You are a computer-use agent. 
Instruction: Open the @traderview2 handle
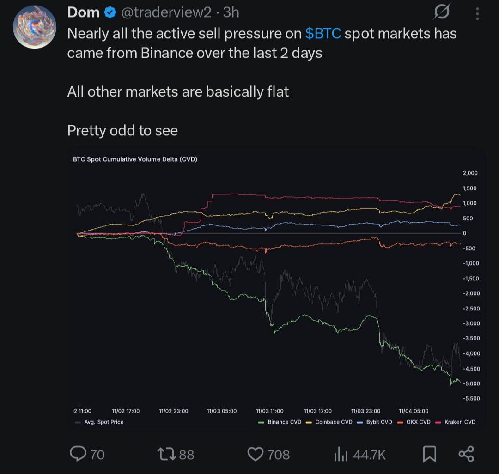166,13
